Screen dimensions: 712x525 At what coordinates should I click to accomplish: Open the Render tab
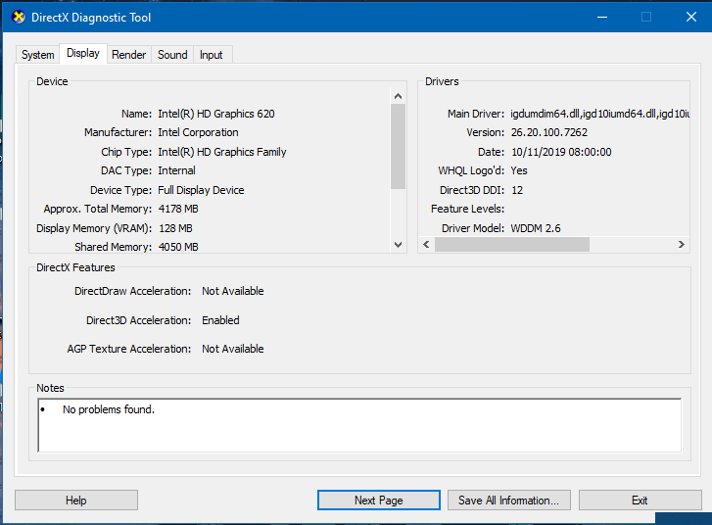[129, 55]
